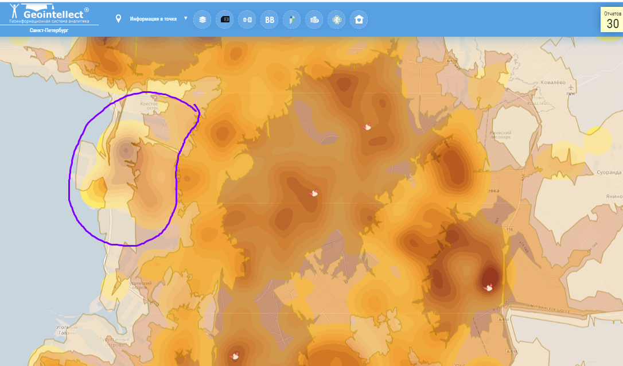Click the location pin icon in header
The width and height of the screenshot is (623, 366).
[119, 18]
